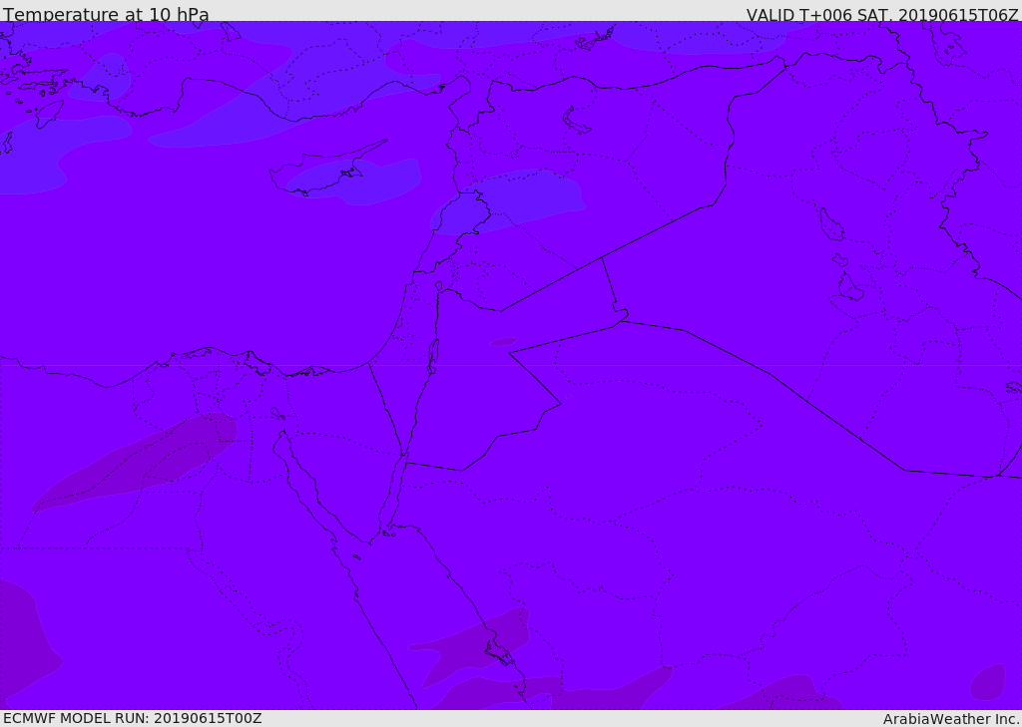Click the 'VALID T+006 SAT. 20190615T06Z' label
1022x727 pixels.
pos(882,14)
